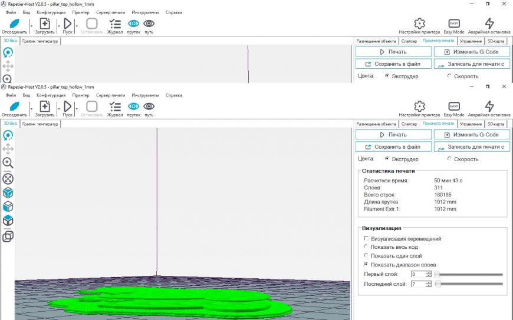This screenshot has height=320, width=513.
Task: Switch to График температур tab in lower window
Action: 40,124
